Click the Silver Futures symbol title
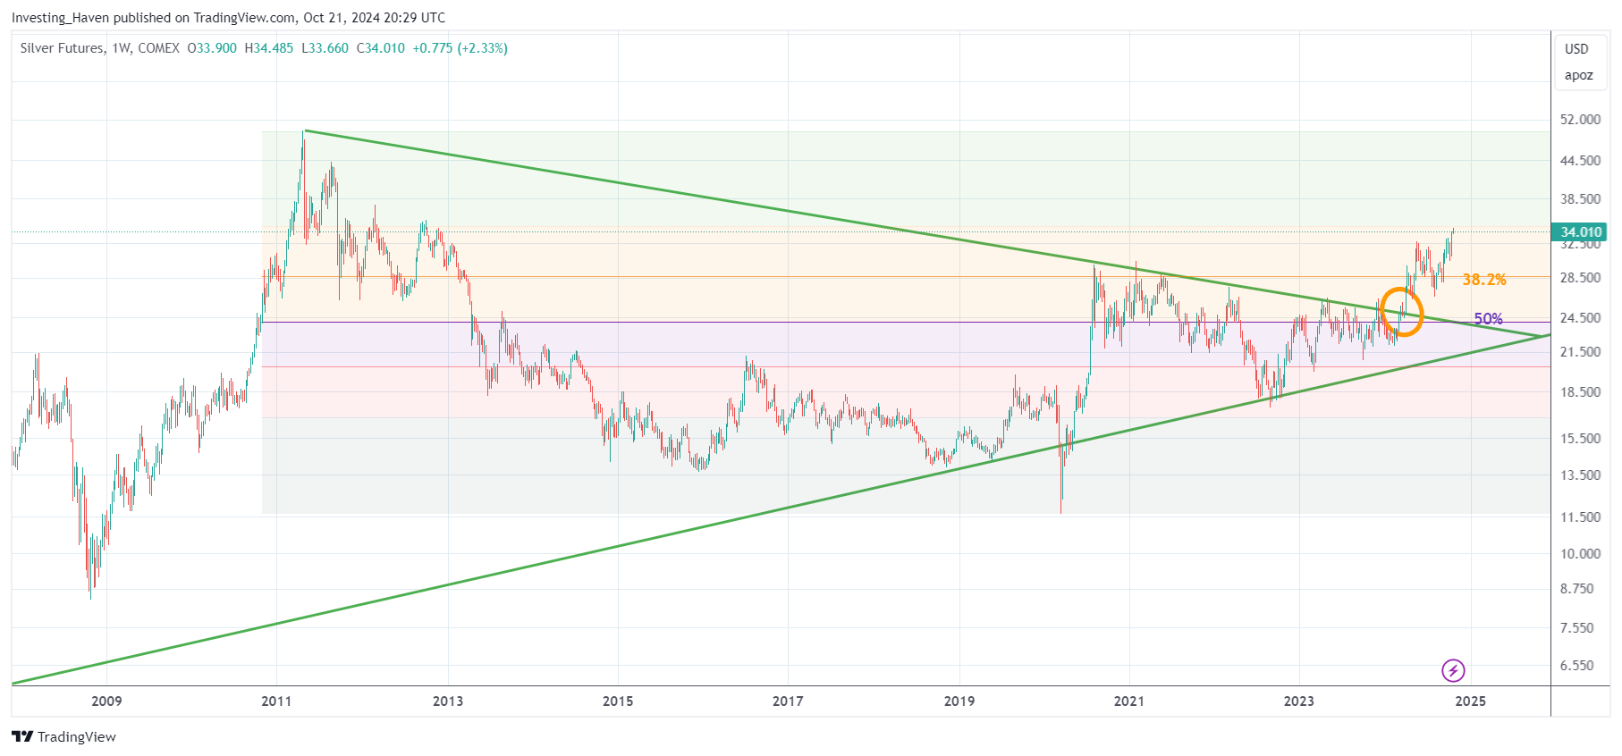 pyautogui.click(x=62, y=48)
